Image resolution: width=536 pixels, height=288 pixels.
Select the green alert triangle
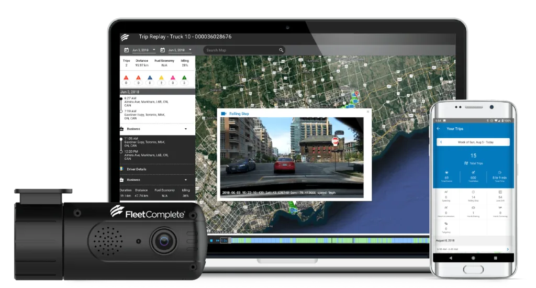pos(184,77)
